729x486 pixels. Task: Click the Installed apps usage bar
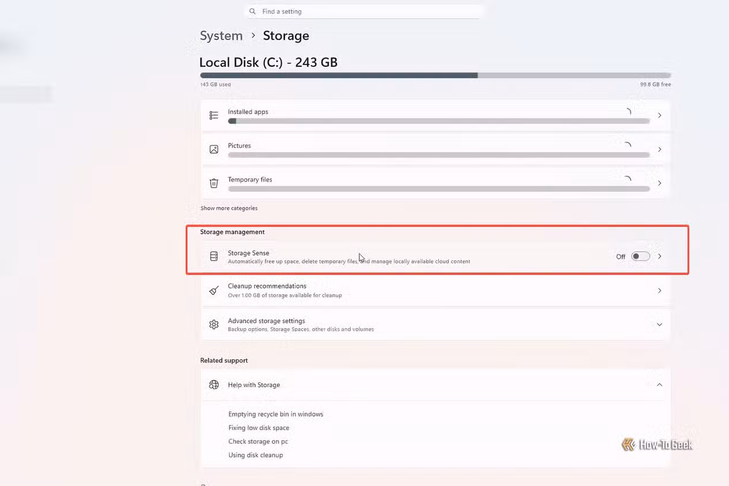tap(439, 121)
